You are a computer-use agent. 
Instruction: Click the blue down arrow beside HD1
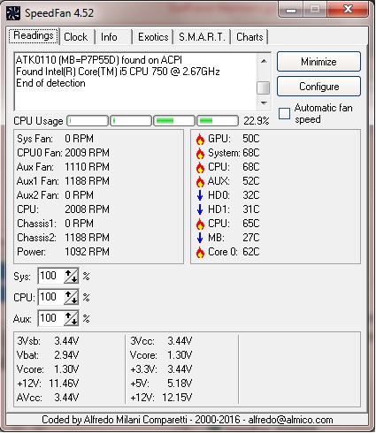200,209
